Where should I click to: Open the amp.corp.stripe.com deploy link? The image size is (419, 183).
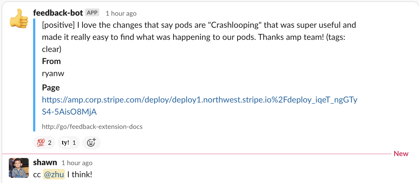[x=199, y=100]
